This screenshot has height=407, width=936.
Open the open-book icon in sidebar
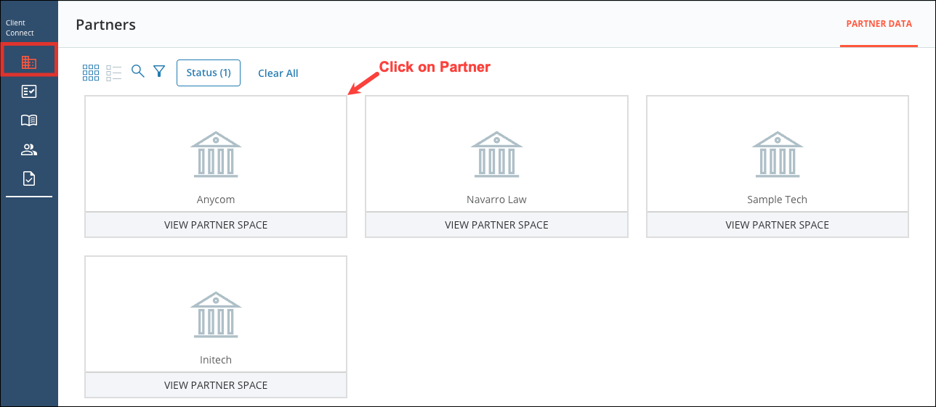[29, 120]
